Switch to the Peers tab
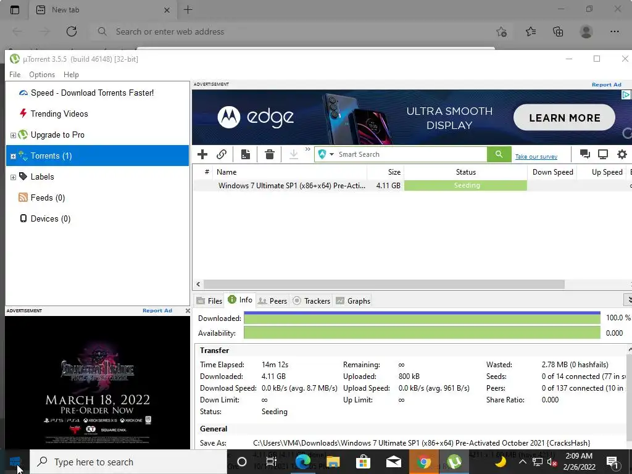 pos(272,301)
